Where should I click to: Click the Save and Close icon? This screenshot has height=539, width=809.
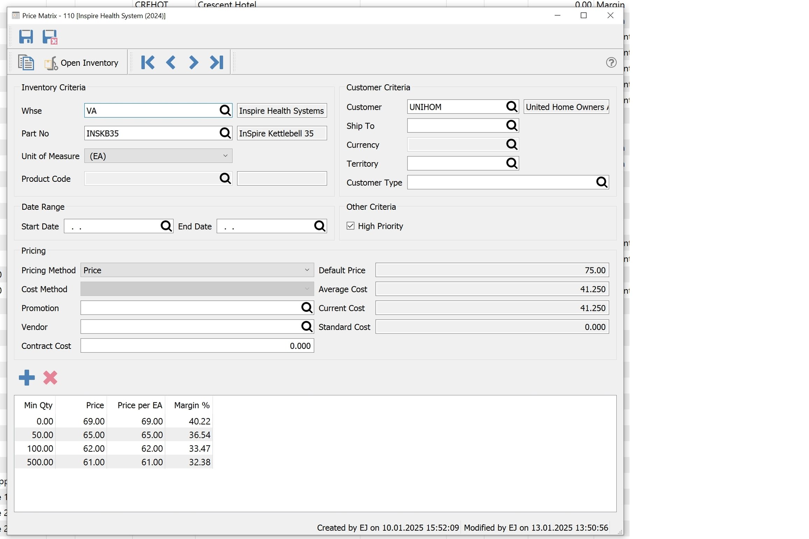[x=50, y=37]
